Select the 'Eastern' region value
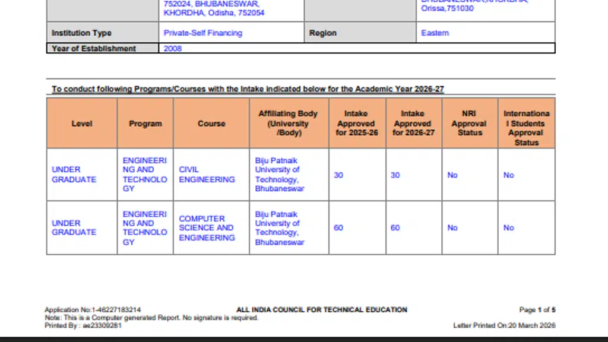 pyautogui.click(x=435, y=33)
